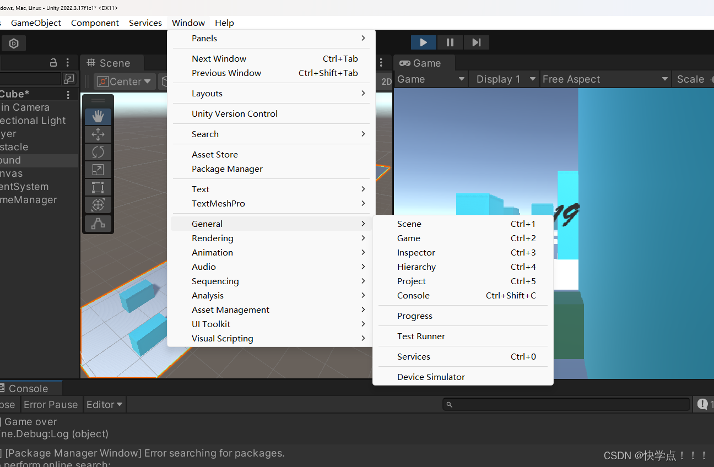The height and width of the screenshot is (467, 714).
Task: Toggle the Pause playback button
Action: [450, 42]
